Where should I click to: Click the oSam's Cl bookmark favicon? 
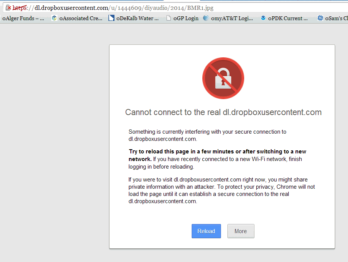(x=320, y=18)
